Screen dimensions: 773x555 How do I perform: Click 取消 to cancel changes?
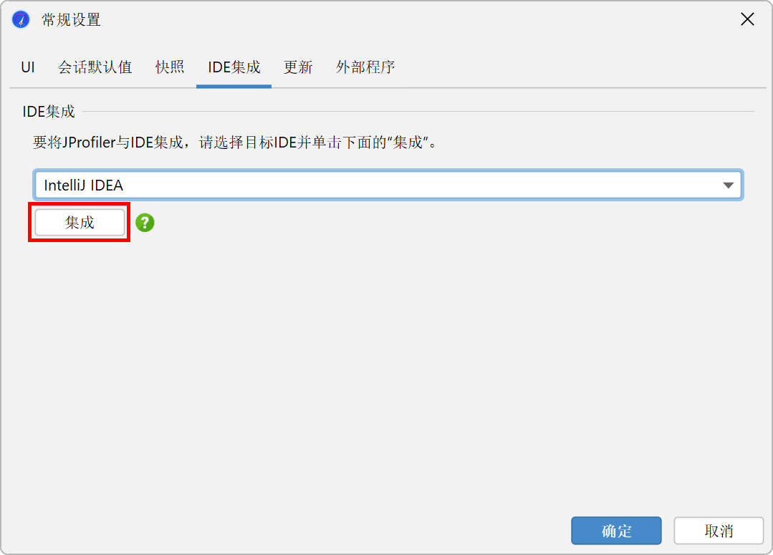pos(719,531)
